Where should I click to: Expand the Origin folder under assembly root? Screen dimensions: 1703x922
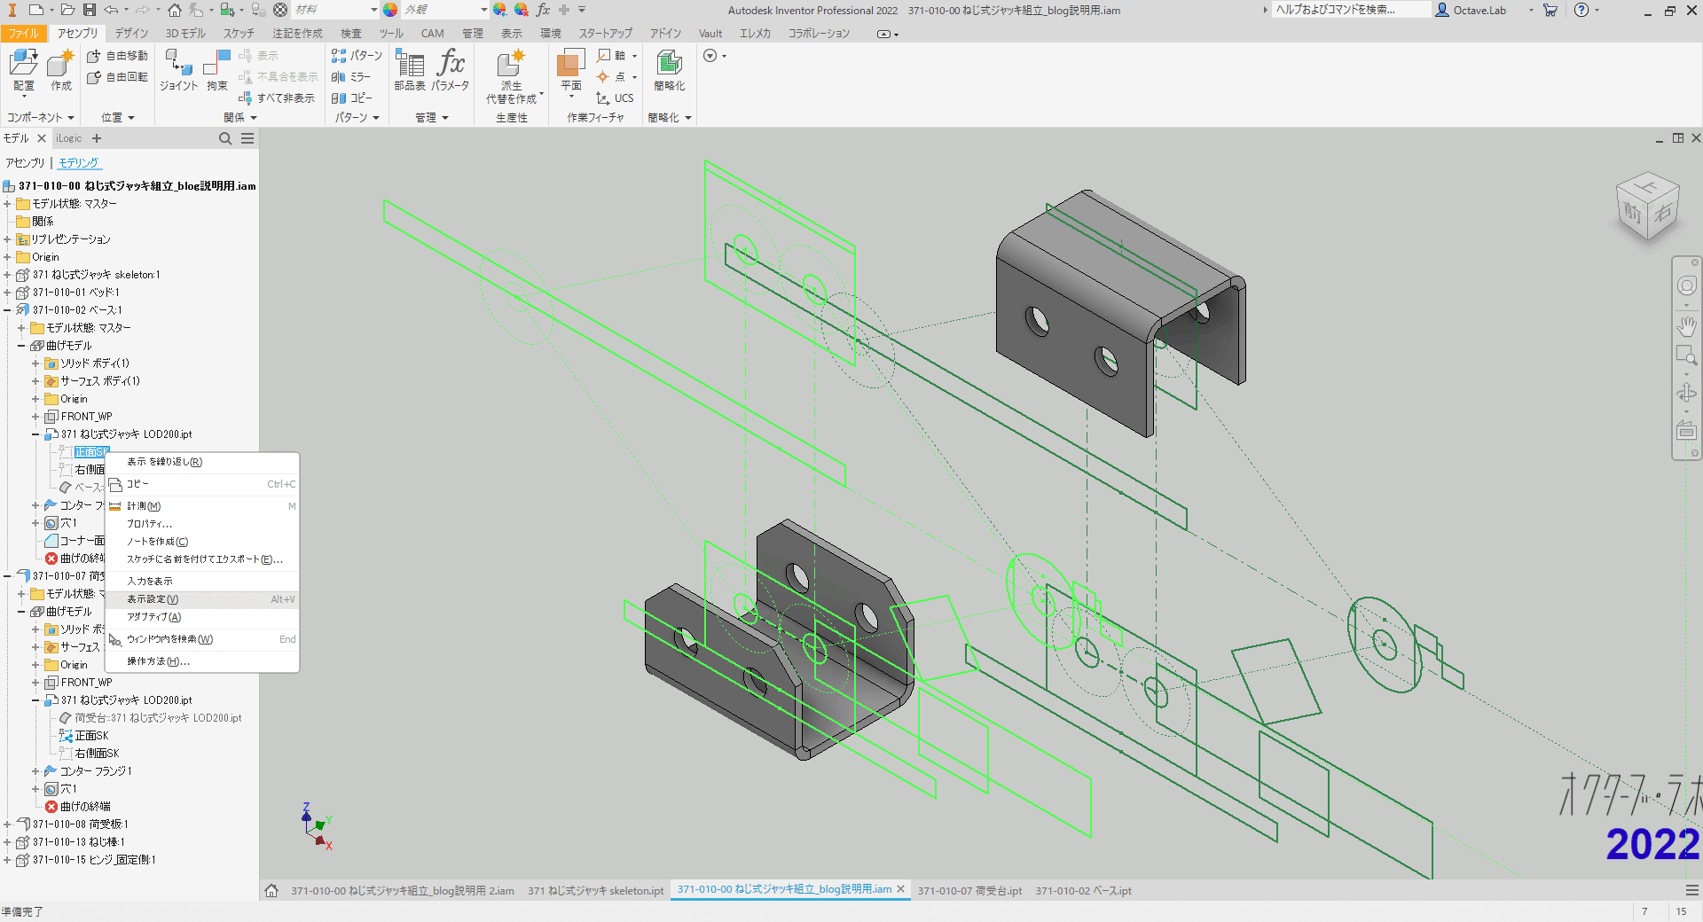point(7,257)
